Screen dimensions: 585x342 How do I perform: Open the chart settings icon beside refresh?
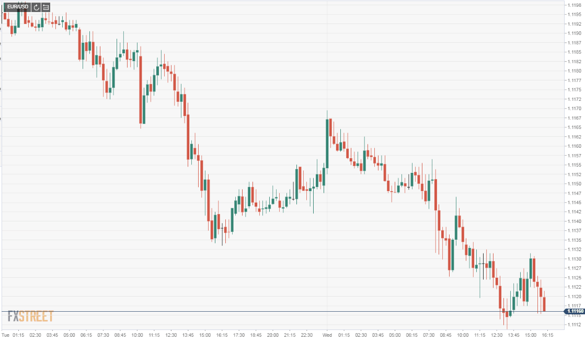pyautogui.click(x=46, y=7)
